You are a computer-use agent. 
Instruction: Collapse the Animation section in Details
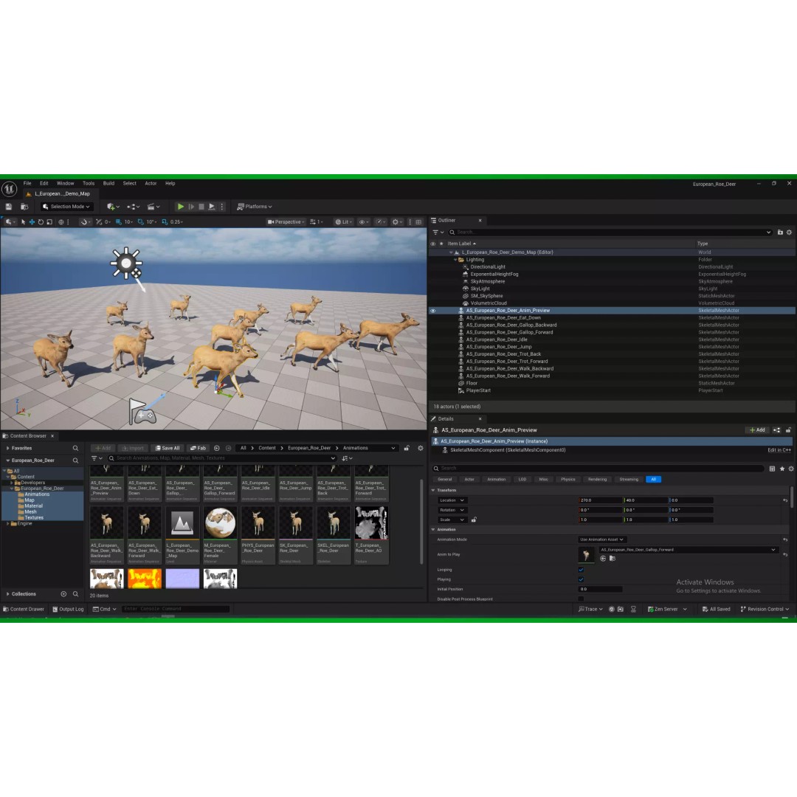pyautogui.click(x=433, y=530)
